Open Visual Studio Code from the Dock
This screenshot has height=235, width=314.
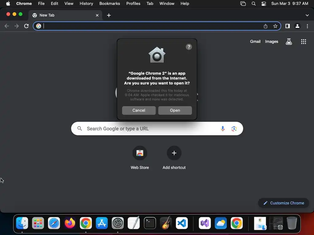[182, 223]
